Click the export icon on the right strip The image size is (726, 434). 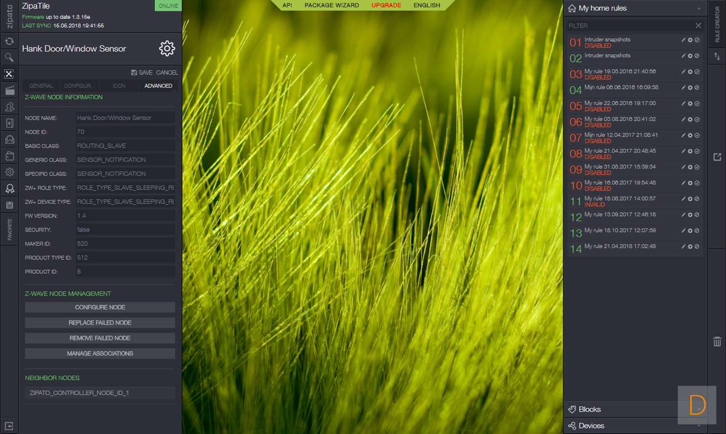717,157
